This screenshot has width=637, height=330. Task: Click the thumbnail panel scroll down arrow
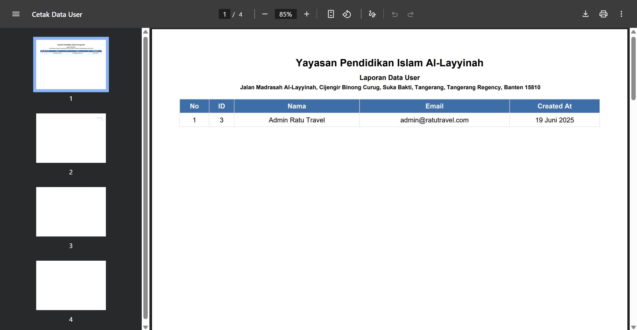[145, 327]
